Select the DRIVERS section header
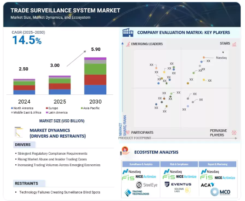 point(24,145)
